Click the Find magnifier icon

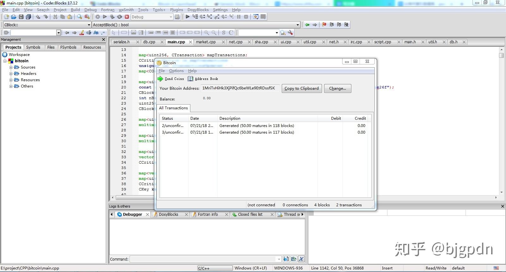[x=80, y=17]
